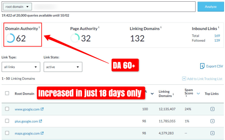225x140 pixels.
Task: Open the maps.google.com domain link
Action: click(x=27, y=133)
